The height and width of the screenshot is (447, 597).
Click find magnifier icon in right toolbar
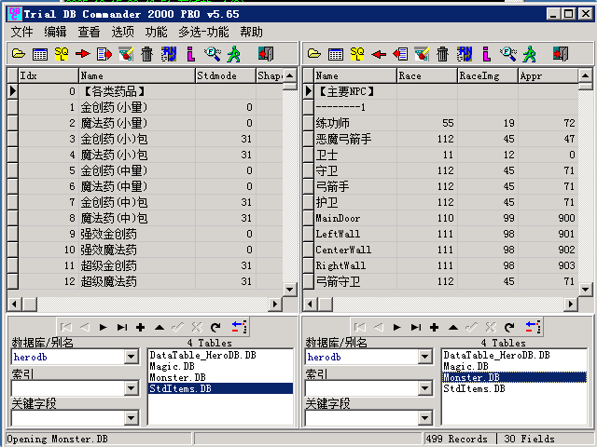pyautogui.click(x=507, y=54)
